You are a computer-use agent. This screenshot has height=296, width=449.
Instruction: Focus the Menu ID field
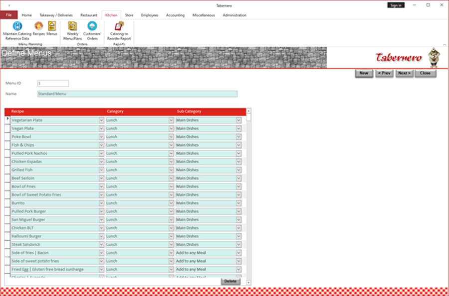pos(53,84)
